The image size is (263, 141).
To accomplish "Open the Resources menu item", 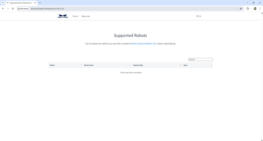I will click(86, 16).
